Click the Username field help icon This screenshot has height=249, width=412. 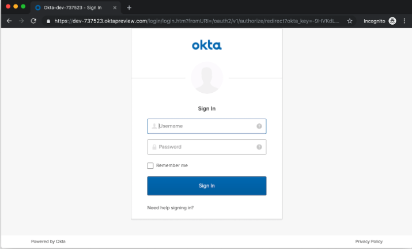(x=259, y=126)
